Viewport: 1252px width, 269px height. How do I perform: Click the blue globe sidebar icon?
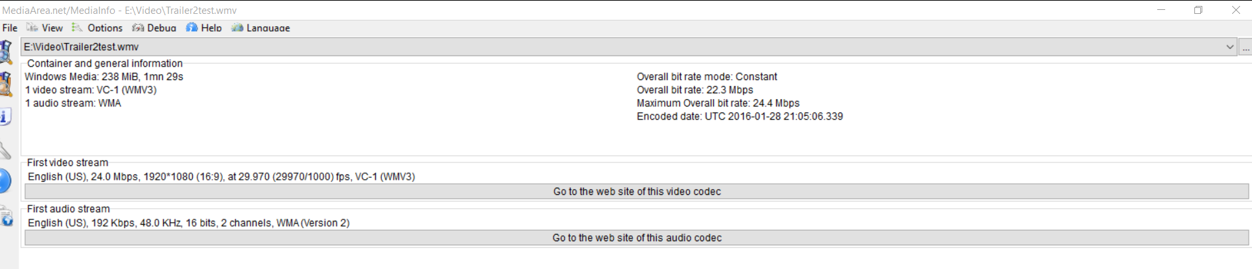pos(5,181)
